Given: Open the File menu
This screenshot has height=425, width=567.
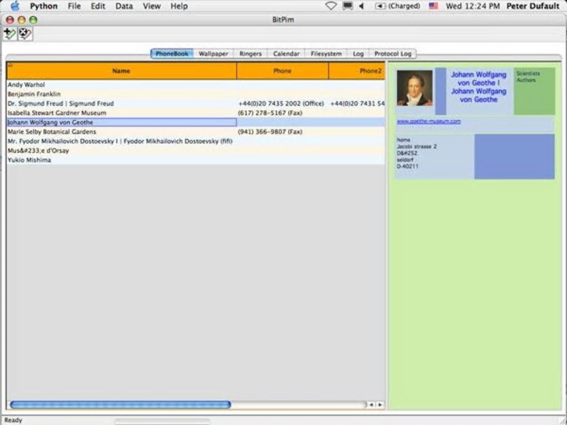Looking at the screenshot, I should [x=74, y=6].
